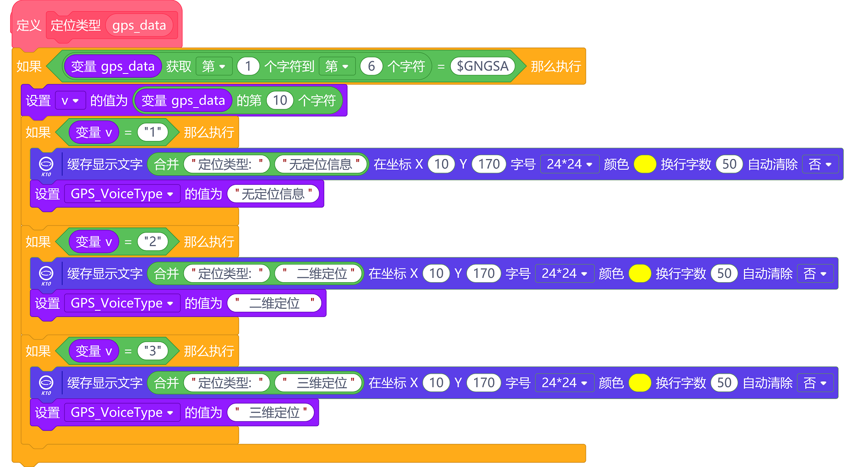Click K10 icon in "无定位信息" display block
This screenshot has height=467, width=854.
pyautogui.click(x=46, y=165)
